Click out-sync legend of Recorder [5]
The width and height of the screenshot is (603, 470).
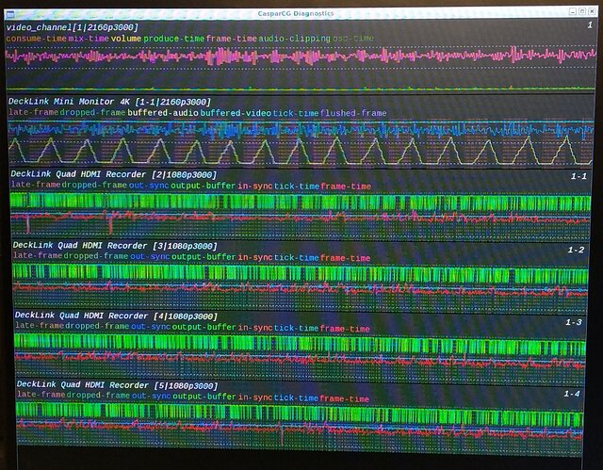(x=152, y=396)
